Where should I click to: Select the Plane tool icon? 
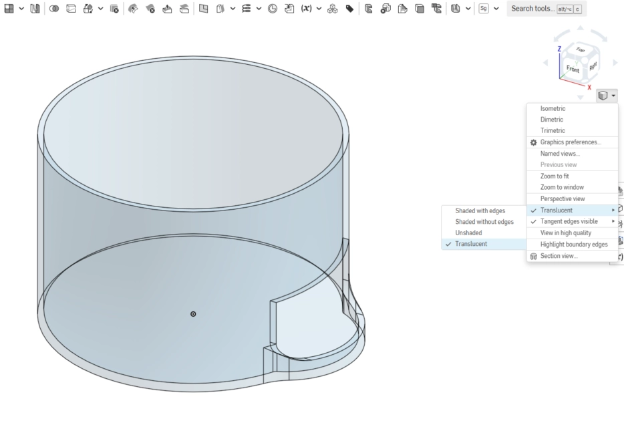[203, 9]
